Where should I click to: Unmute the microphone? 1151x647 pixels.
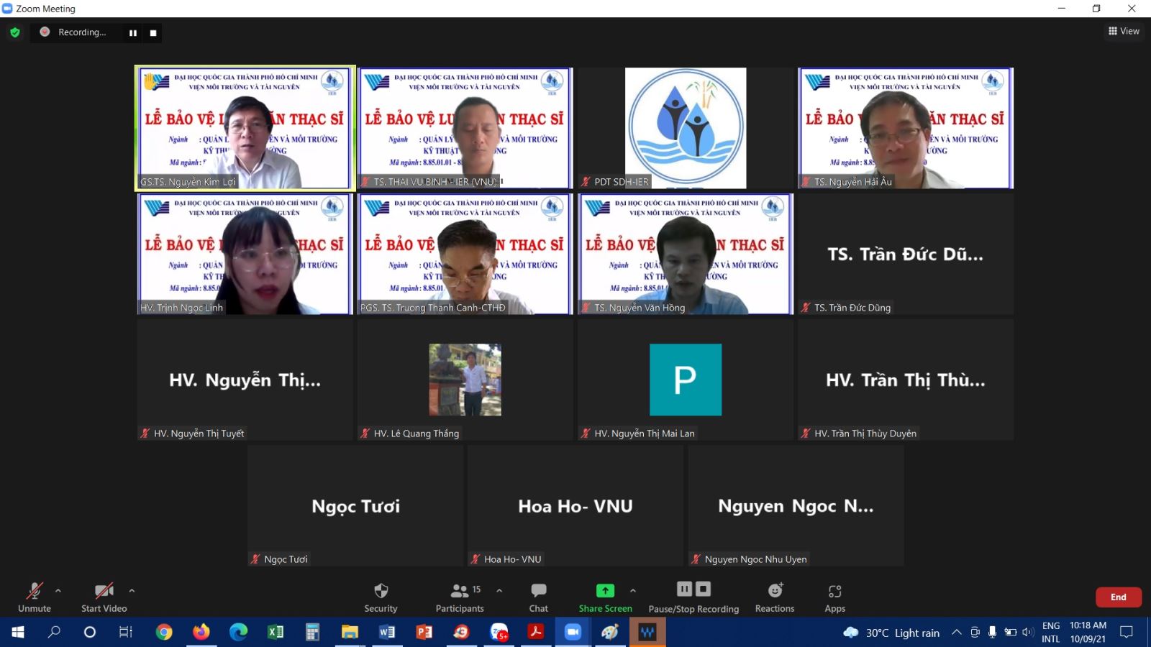34,597
